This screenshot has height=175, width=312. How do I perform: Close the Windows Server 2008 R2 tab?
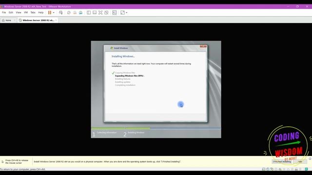click(56, 20)
